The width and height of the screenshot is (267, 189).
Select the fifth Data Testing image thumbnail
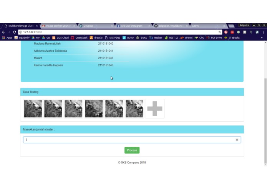114,109
